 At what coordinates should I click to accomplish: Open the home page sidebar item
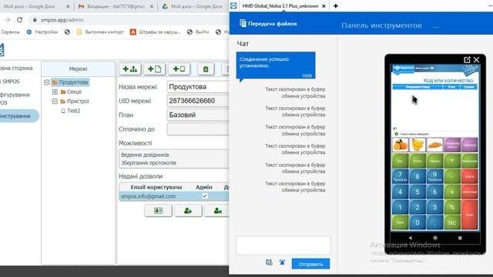pos(15,68)
